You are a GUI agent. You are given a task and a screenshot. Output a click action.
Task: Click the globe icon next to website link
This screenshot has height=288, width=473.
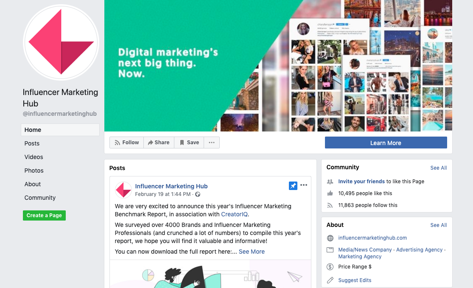pyautogui.click(x=330, y=238)
